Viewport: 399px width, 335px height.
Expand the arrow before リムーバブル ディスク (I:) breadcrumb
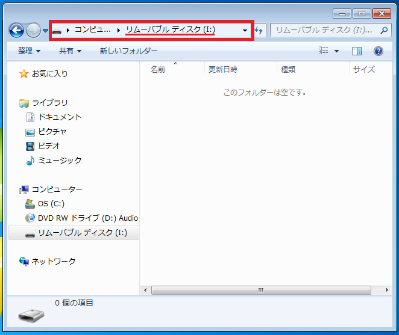(119, 31)
